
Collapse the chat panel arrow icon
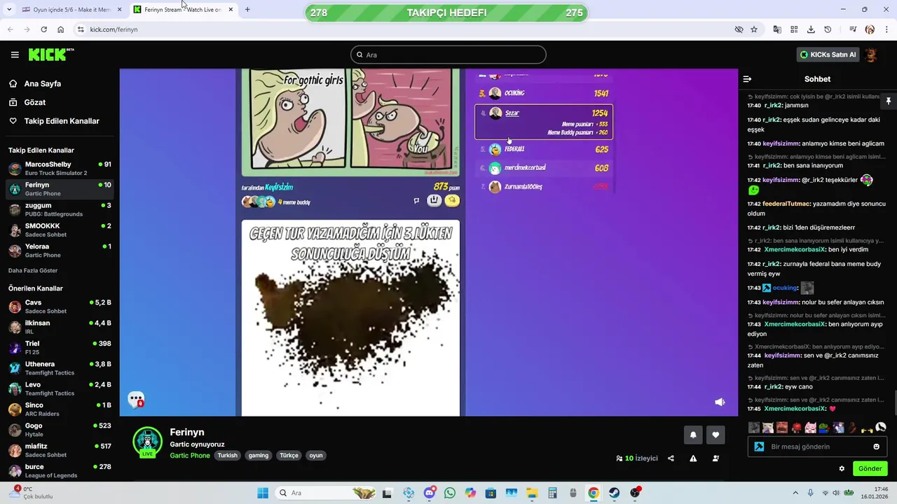(747, 79)
